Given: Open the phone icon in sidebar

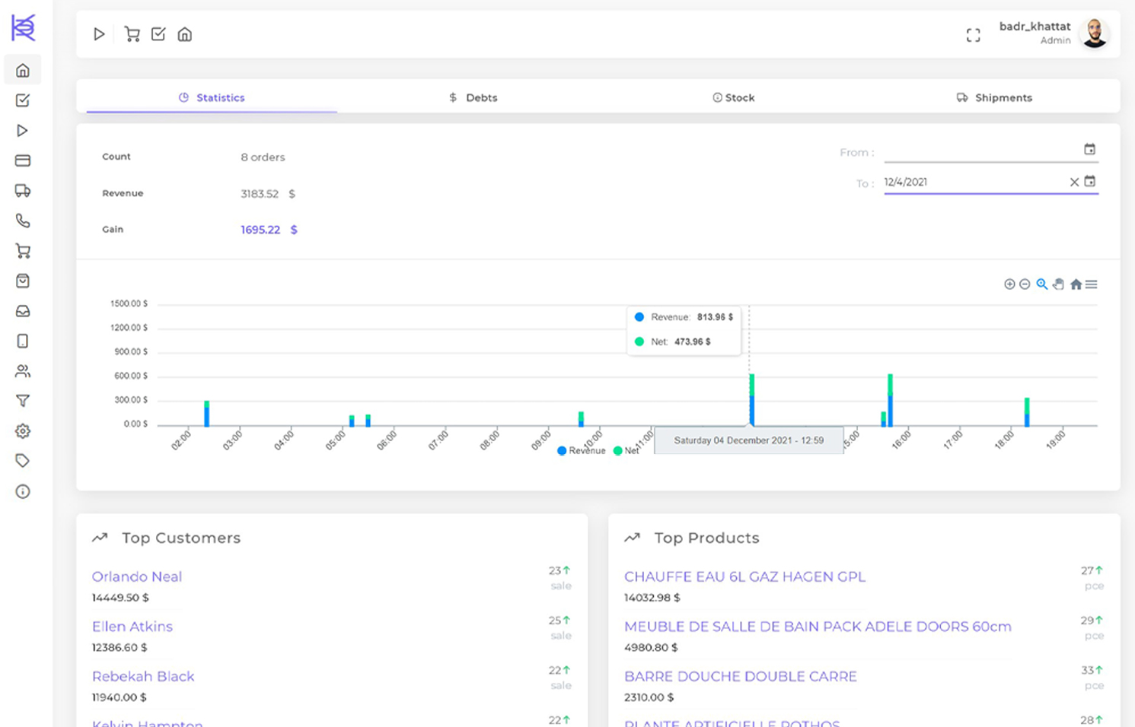Looking at the screenshot, I should (x=23, y=221).
